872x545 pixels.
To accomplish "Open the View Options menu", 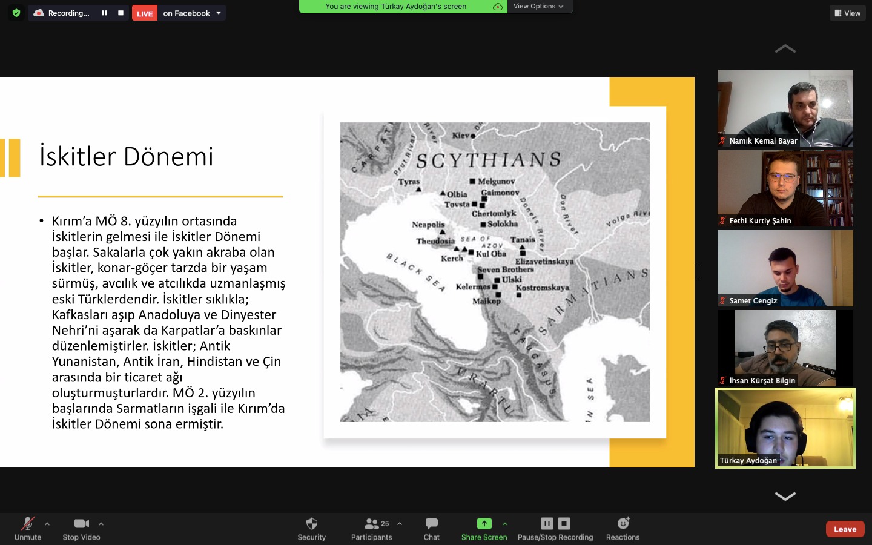I will (x=539, y=7).
